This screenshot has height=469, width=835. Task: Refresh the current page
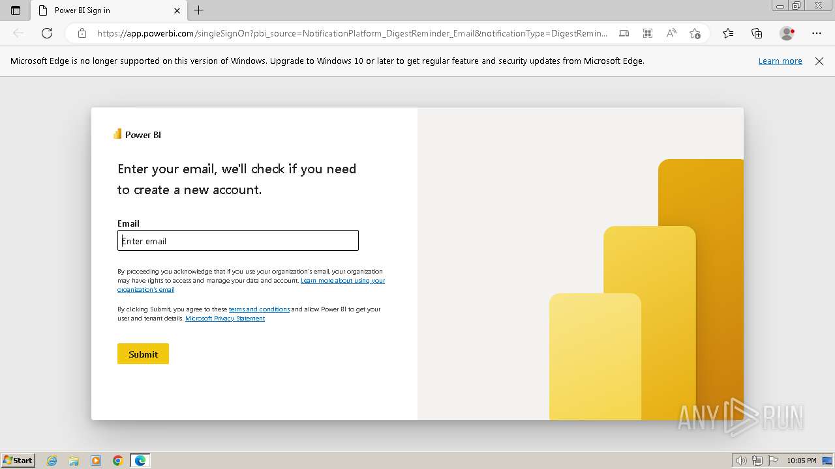pos(47,33)
